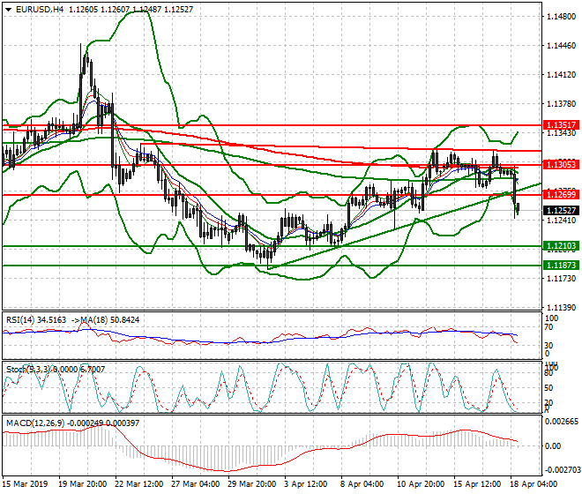The image size is (582, 494).
Task: Click the RSI scale level 30
Action: 548,346
